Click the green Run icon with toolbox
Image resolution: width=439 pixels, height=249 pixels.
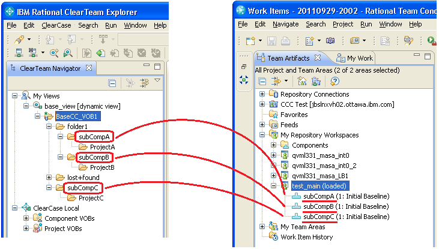pos(432,41)
